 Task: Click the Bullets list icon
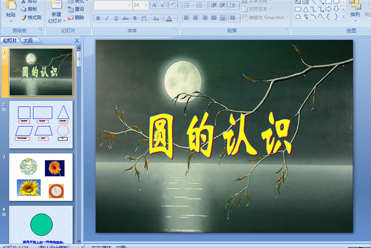188,5
